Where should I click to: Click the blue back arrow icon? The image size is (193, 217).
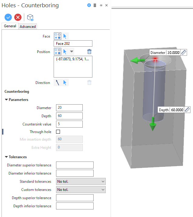point(89,5)
